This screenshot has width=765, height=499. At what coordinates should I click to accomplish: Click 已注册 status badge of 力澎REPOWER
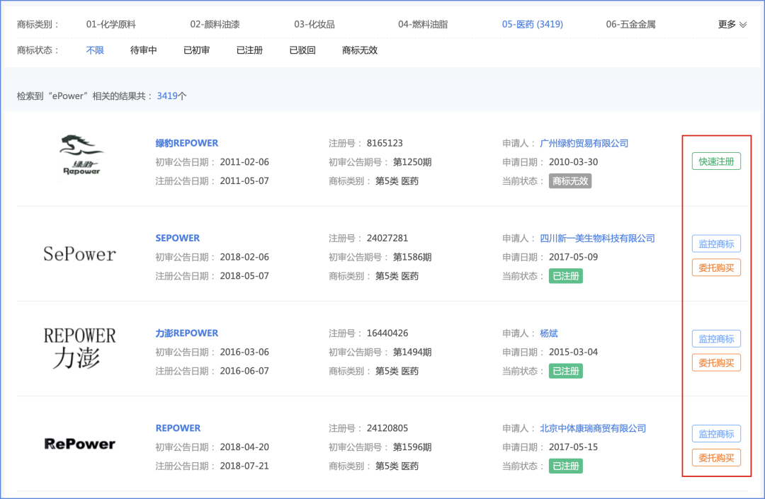565,372
